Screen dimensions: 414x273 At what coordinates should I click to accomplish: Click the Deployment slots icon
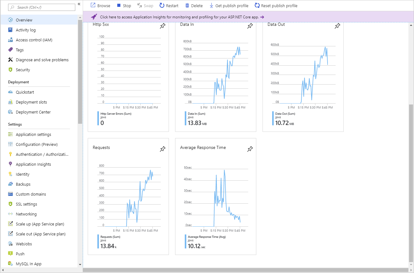(x=11, y=102)
